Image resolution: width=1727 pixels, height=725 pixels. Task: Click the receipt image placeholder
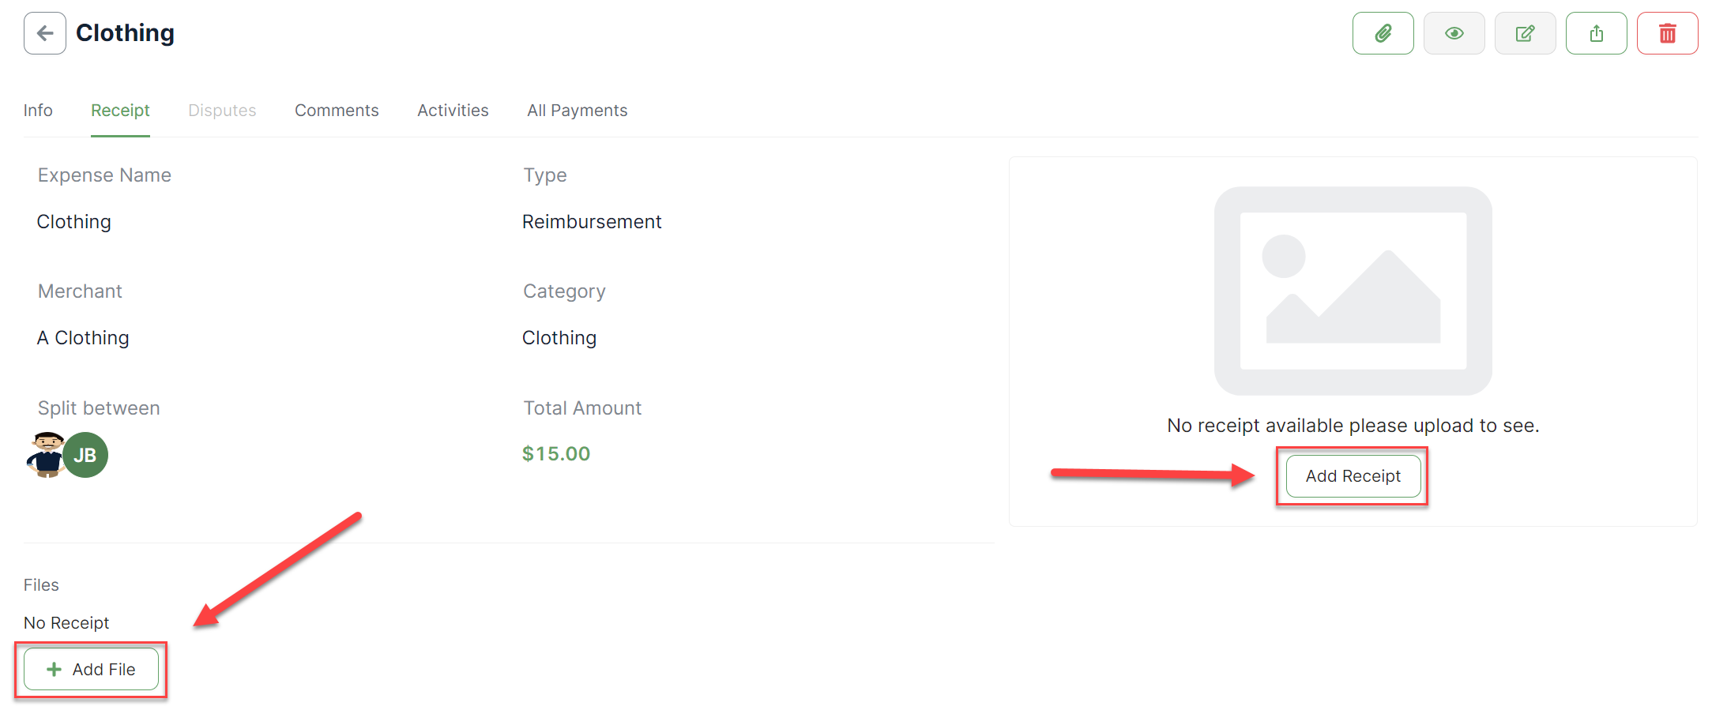click(1353, 291)
